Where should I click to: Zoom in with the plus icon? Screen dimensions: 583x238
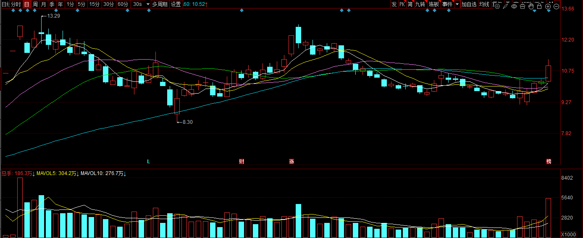click(548, 6)
